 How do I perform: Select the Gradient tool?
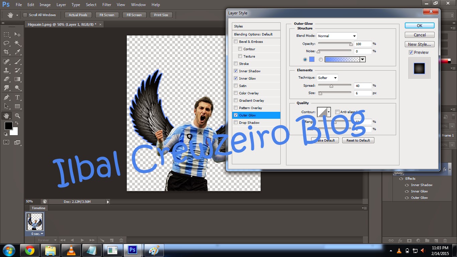pyautogui.click(x=17, y=79)
